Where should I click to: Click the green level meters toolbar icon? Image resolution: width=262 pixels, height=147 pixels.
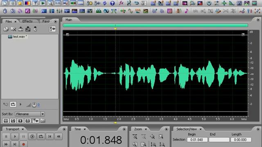(73, 3)
